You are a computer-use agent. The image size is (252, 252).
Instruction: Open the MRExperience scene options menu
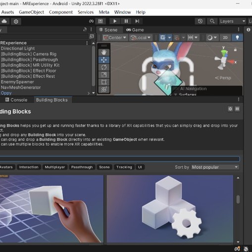point(87,43)
